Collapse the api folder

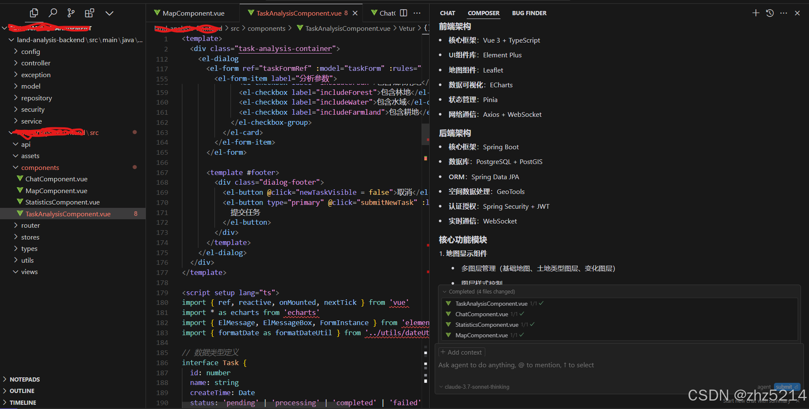tap(26, 144)
